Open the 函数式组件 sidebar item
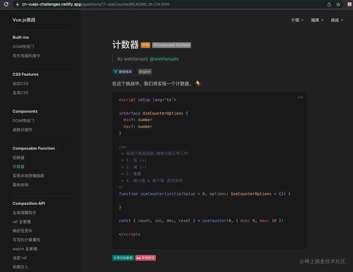The image size is (353, 272). coord(22,130)
